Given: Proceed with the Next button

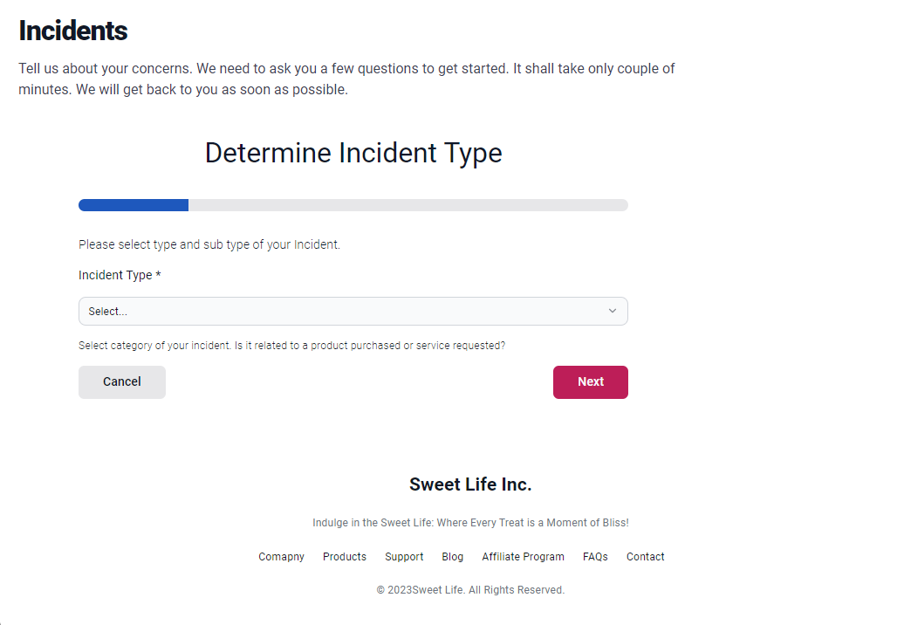Looking at the screenshot, I should tap(590, 382).
